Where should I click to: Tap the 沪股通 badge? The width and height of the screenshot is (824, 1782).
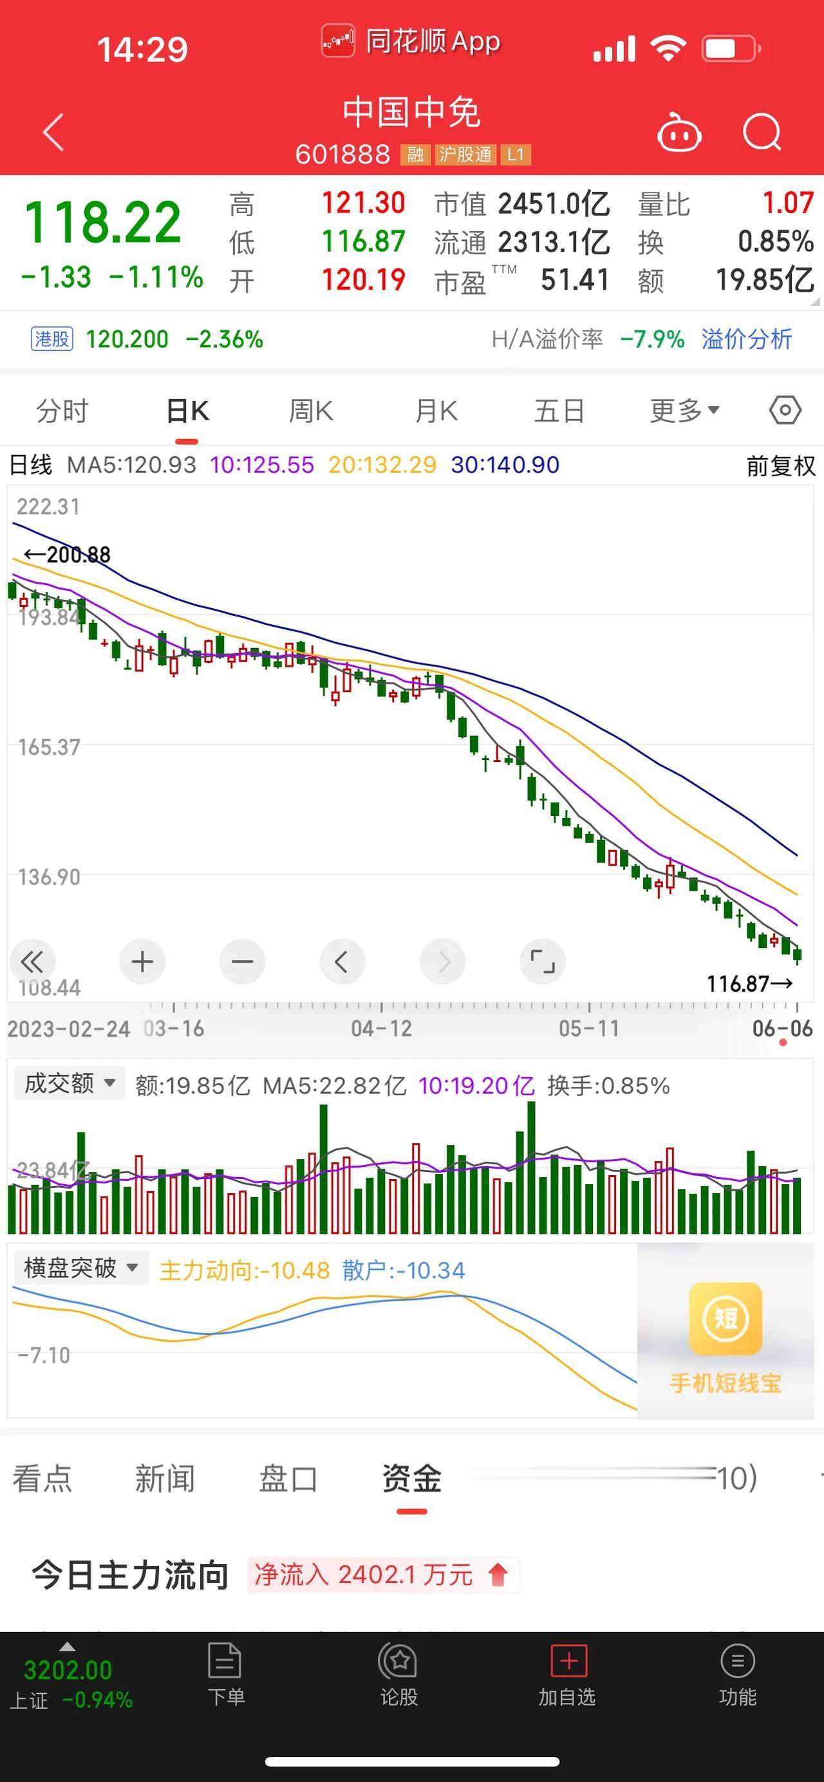[465, 154]
